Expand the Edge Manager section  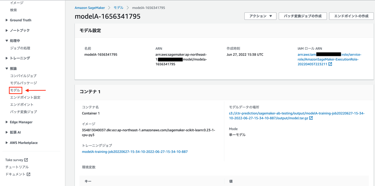[x=7, y=122]
